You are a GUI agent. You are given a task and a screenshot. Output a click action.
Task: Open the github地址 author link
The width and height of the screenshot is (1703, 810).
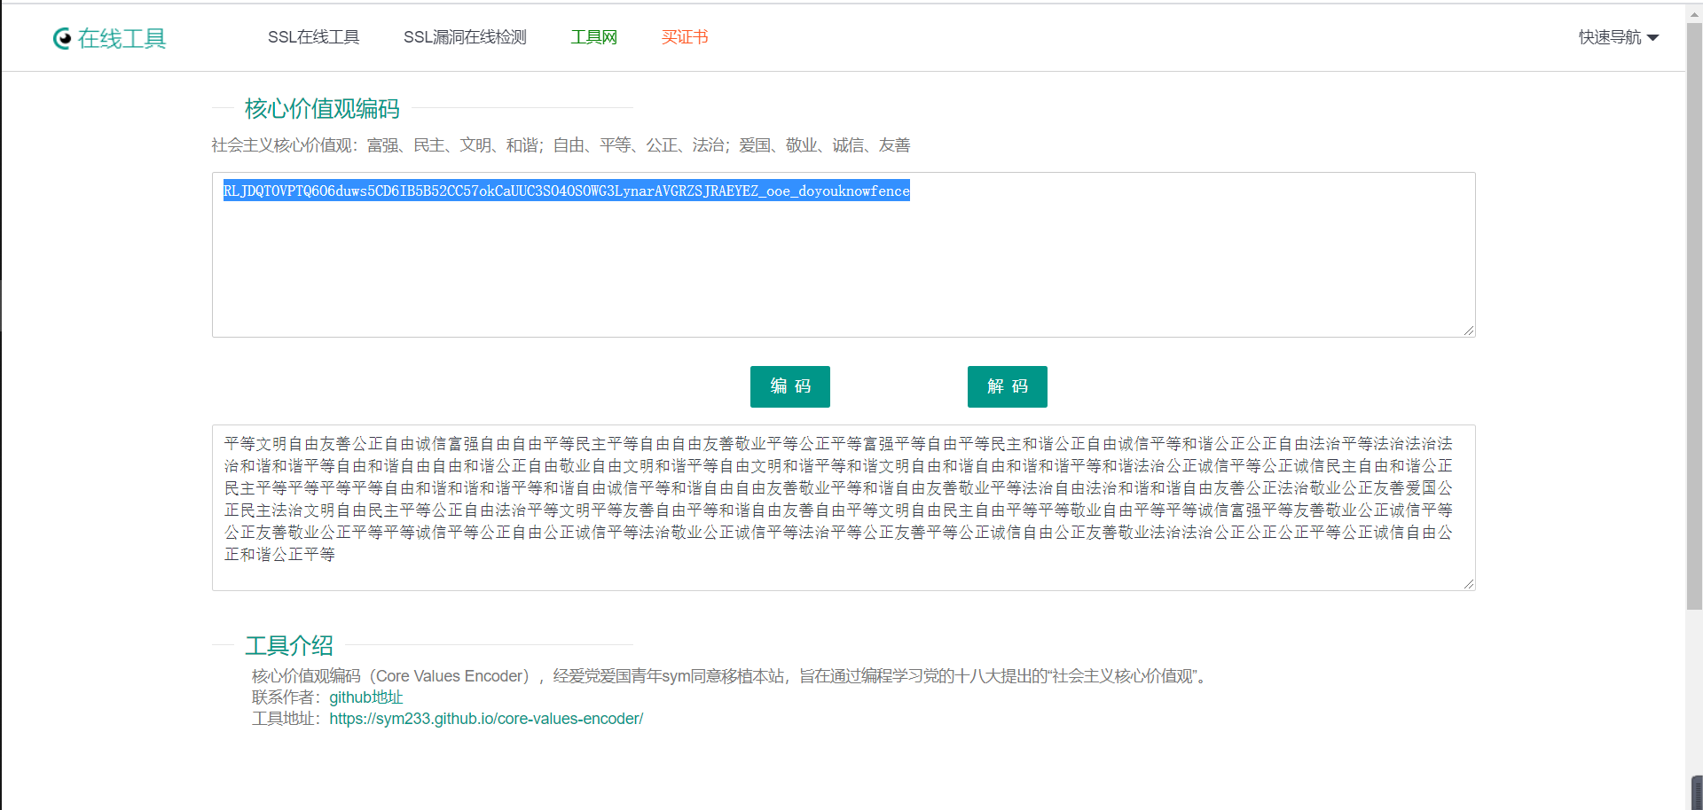click(366, 697)
